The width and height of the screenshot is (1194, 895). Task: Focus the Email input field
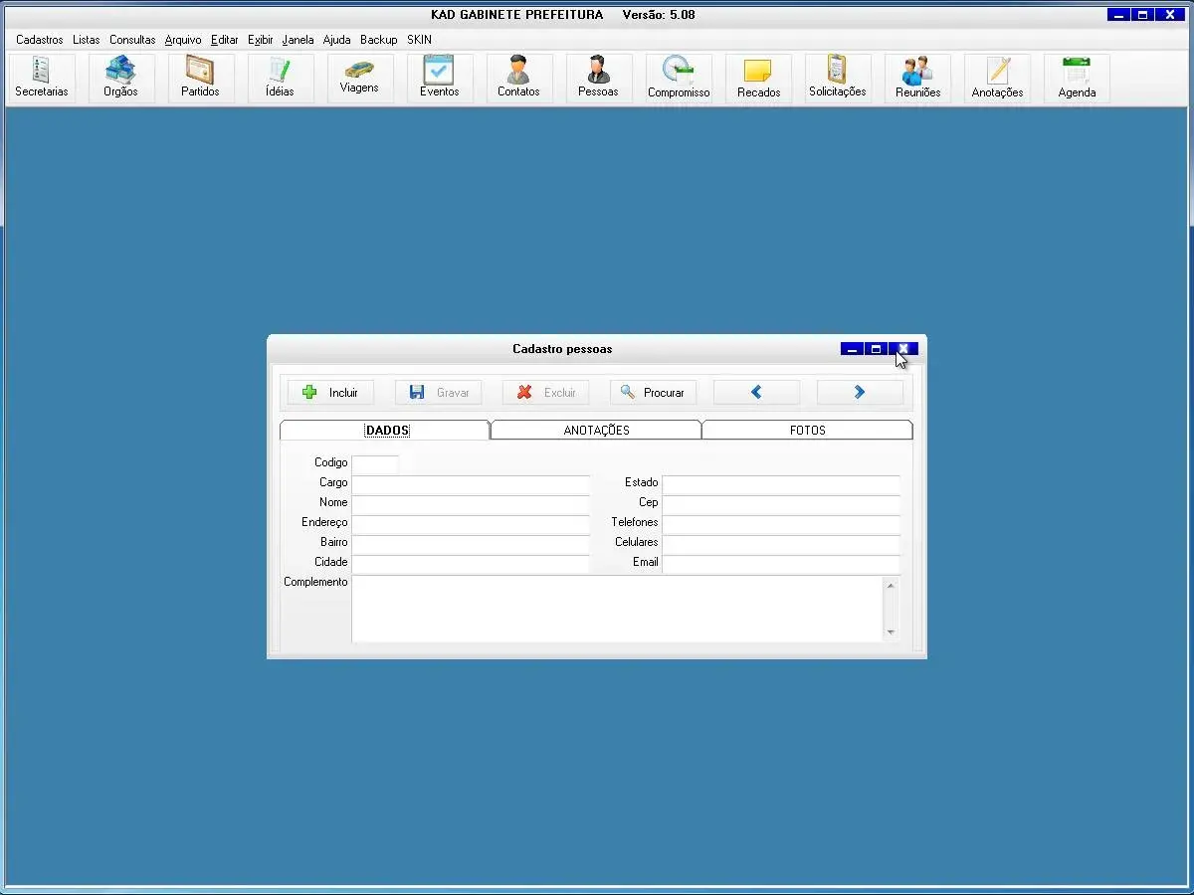pyautogui.click(x=781, y=564)
